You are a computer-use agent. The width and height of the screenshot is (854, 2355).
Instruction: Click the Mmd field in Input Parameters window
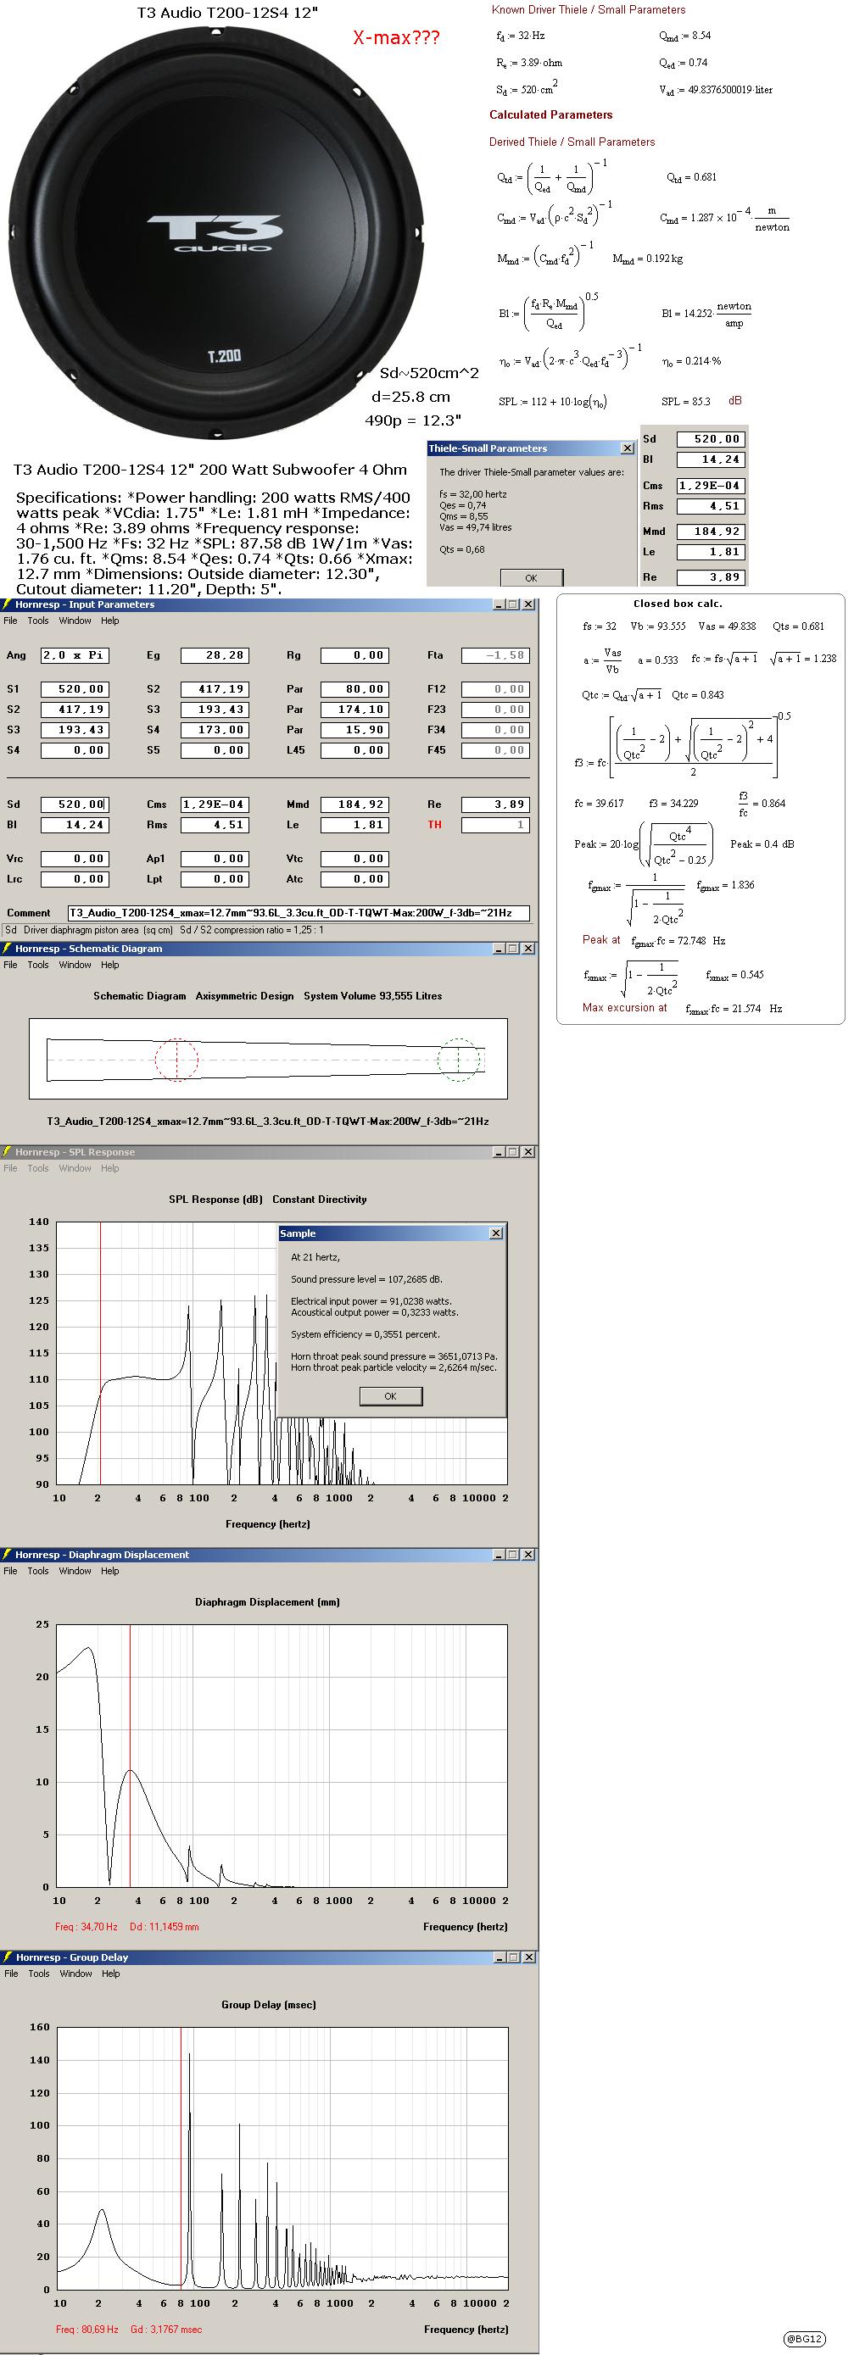(354, 804)
